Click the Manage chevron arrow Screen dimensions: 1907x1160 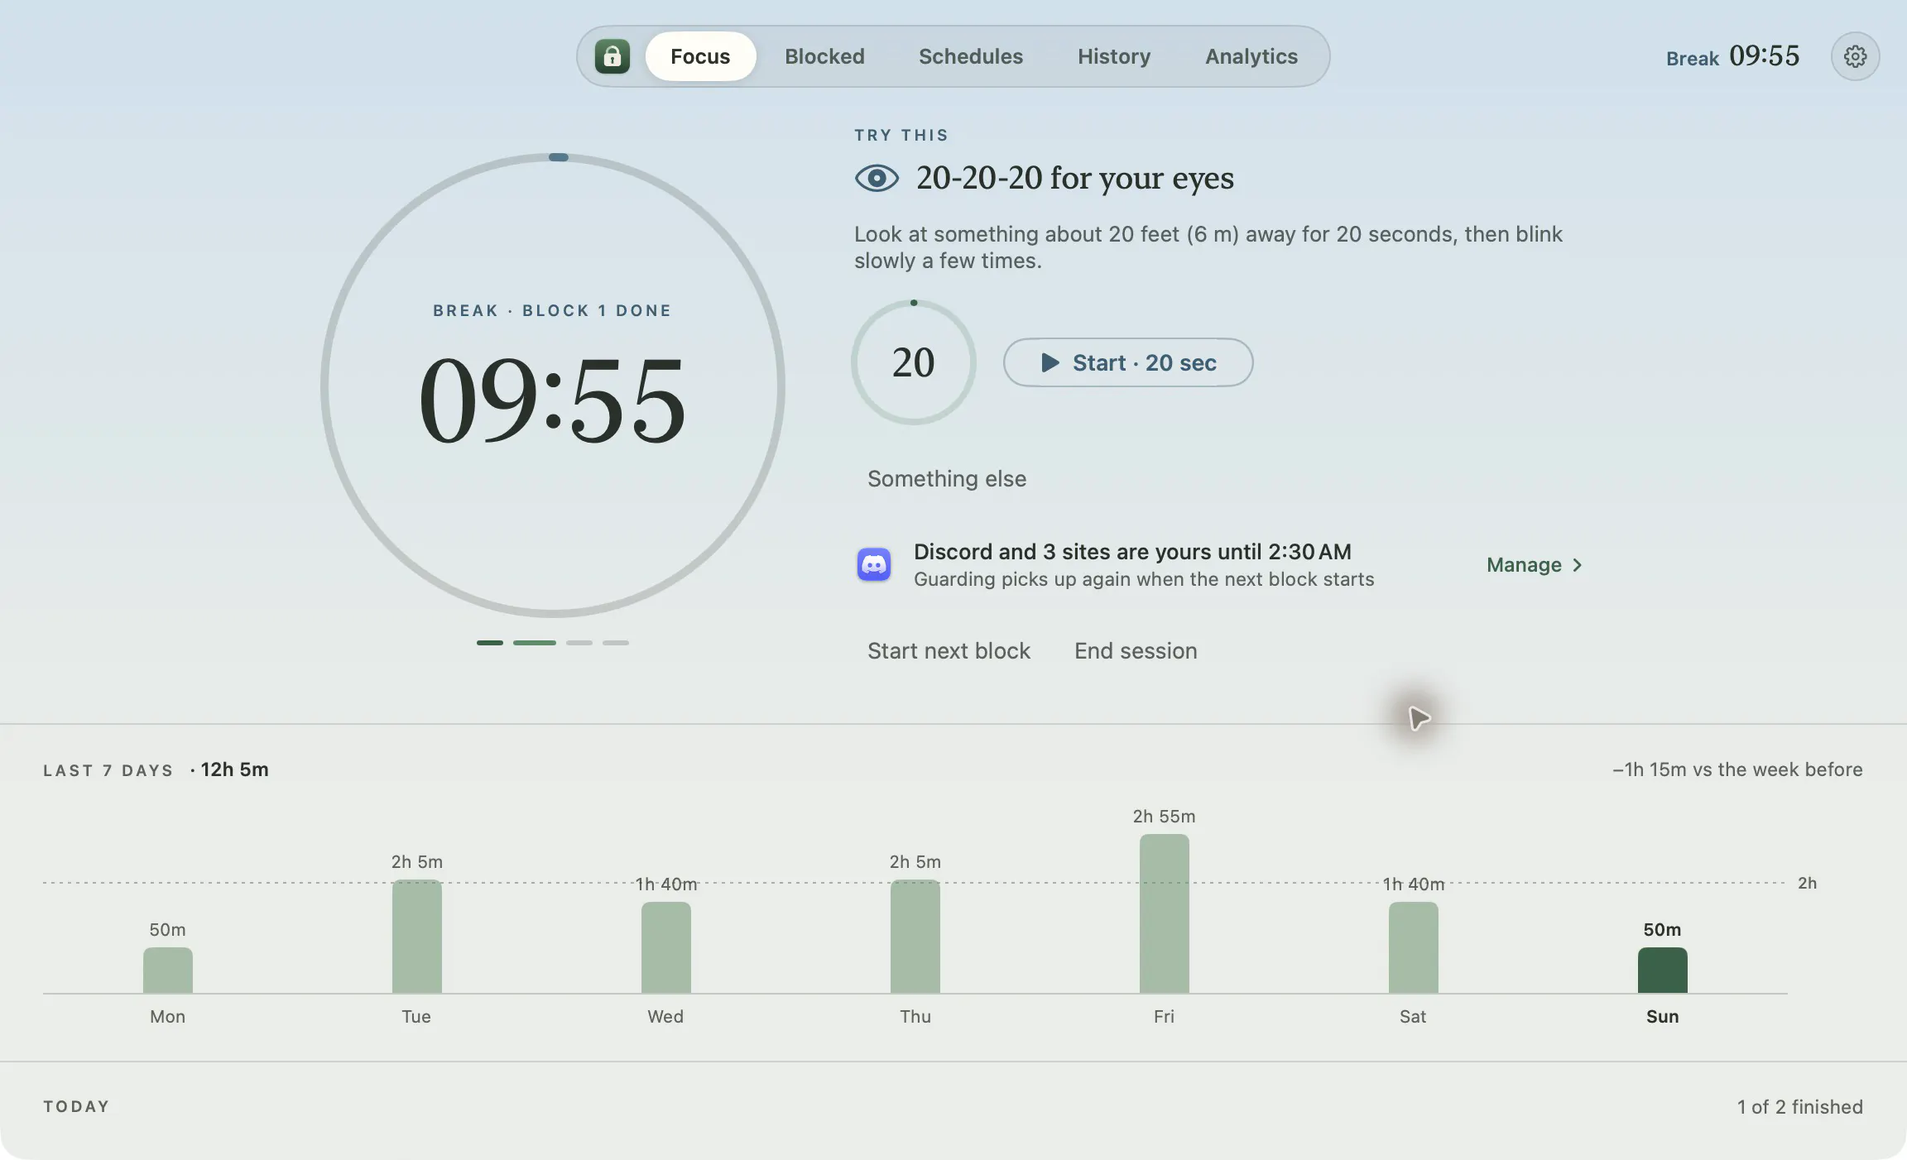tap(1577, 565)
